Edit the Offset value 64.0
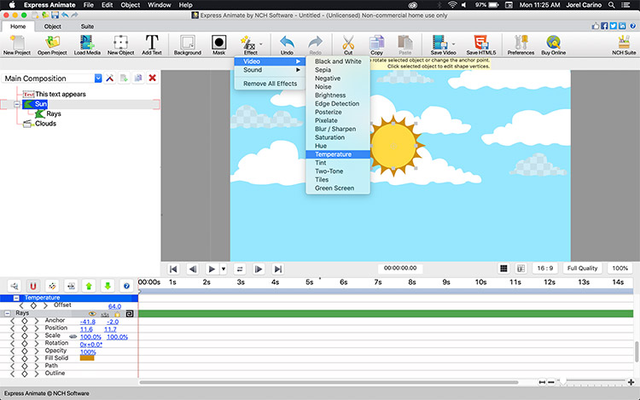This screenshot has height=400, width=640. coord(114,306)
